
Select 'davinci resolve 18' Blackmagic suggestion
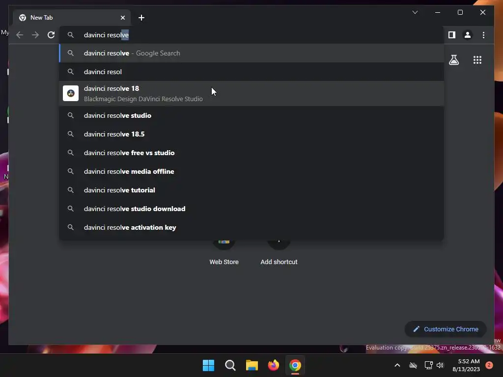(252, 94)
